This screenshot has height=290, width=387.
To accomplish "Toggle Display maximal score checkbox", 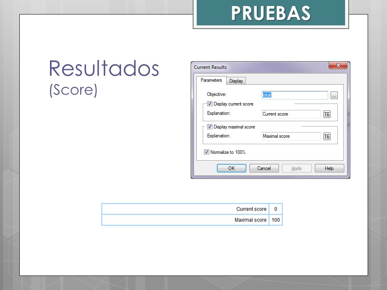I will 210,127.
